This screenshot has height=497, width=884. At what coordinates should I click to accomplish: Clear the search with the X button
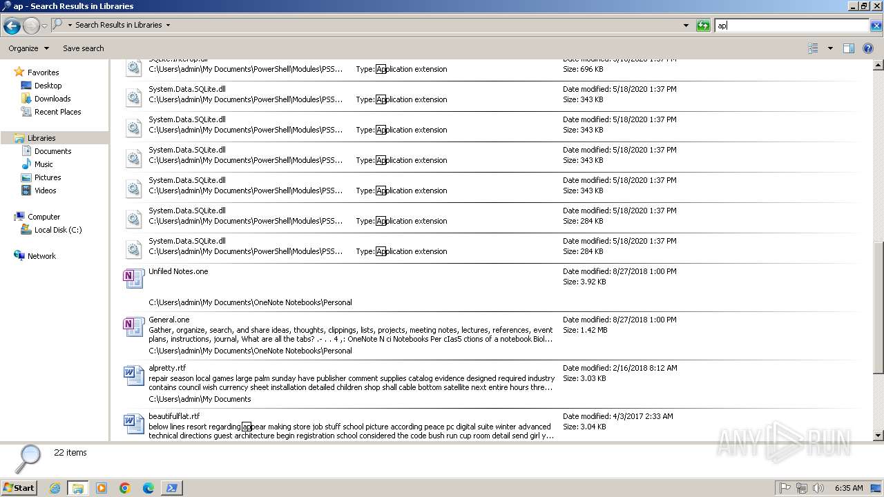coord(876,26)
